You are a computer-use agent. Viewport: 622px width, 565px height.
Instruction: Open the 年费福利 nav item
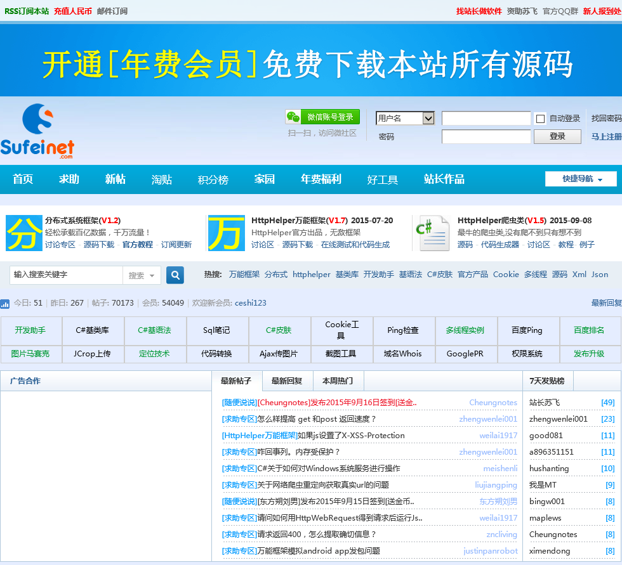321,179
